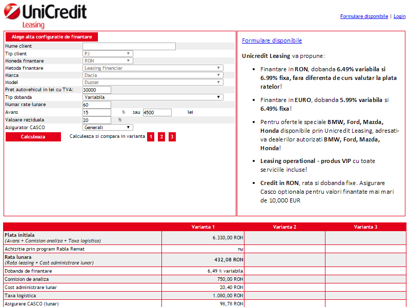The image size is (409, 307).
Task: Click the Dobanda de finantare row label
Action: (x=28, y=271)
